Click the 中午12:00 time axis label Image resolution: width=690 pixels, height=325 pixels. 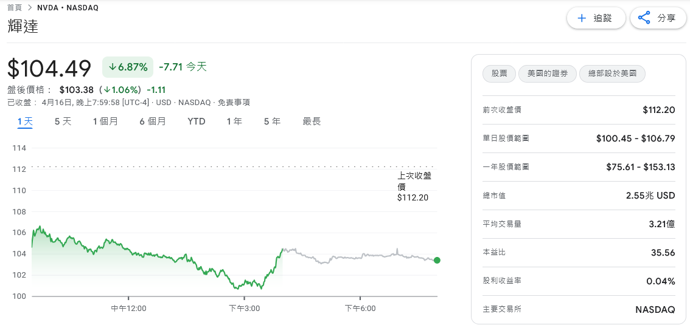(x=128, y=309)
